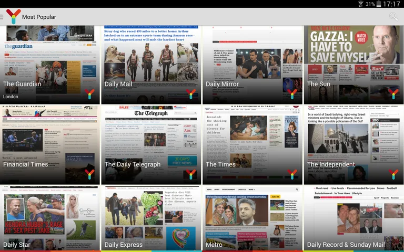Click the London label under The Guardian

pos(11,97)
